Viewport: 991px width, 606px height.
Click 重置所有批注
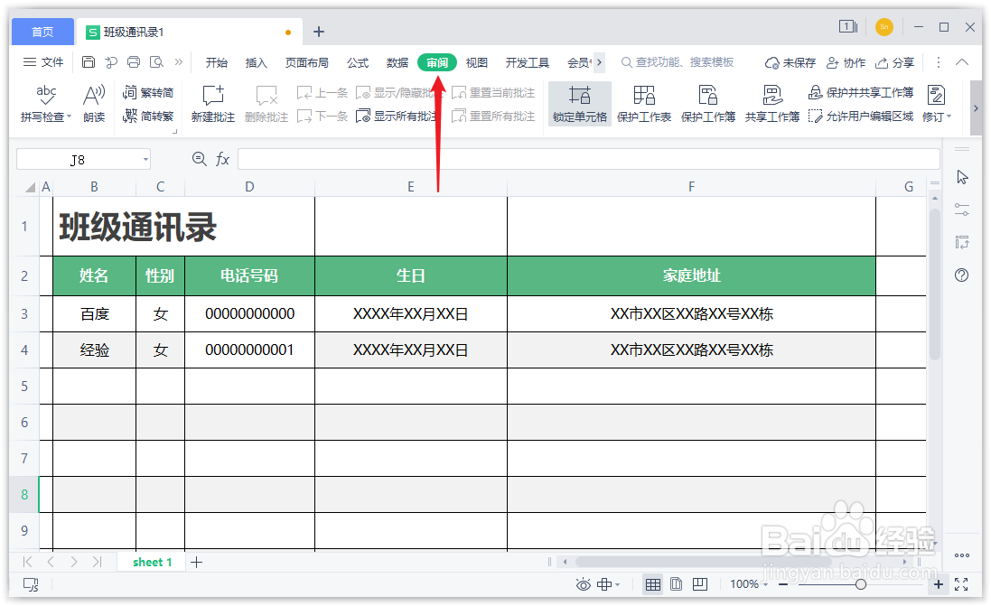[x=493, y=117]
